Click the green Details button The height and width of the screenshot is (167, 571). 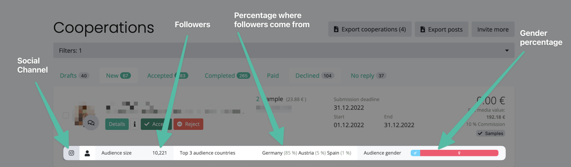tap(117, 124)
